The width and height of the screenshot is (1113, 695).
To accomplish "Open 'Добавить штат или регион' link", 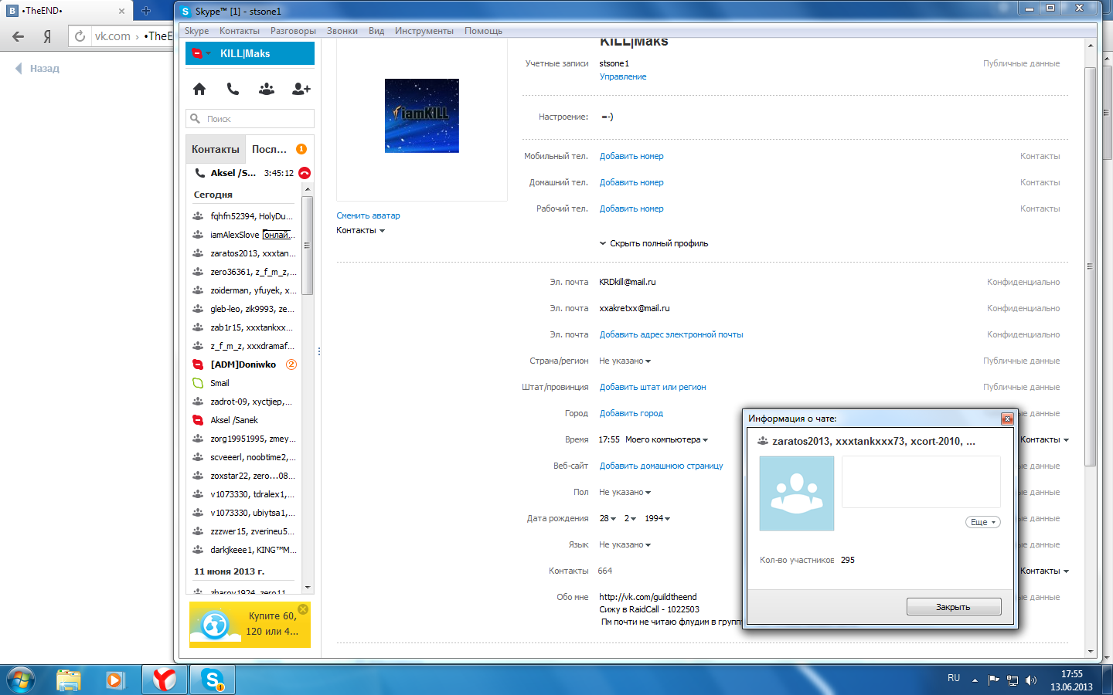I will tap(652, 387).
